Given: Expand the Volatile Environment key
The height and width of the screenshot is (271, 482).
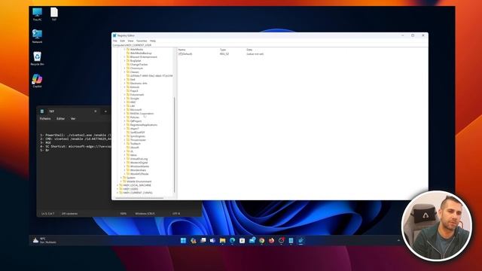Looking at the screenshot, I should pyautogui.click(x=121, y=181).
